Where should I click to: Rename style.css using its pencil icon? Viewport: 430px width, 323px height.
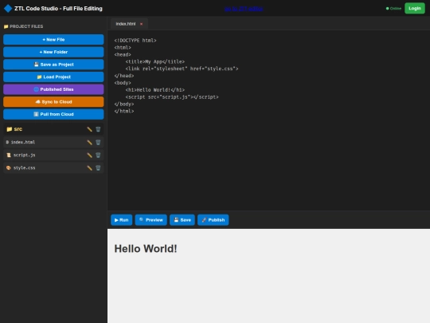[89, 167]
